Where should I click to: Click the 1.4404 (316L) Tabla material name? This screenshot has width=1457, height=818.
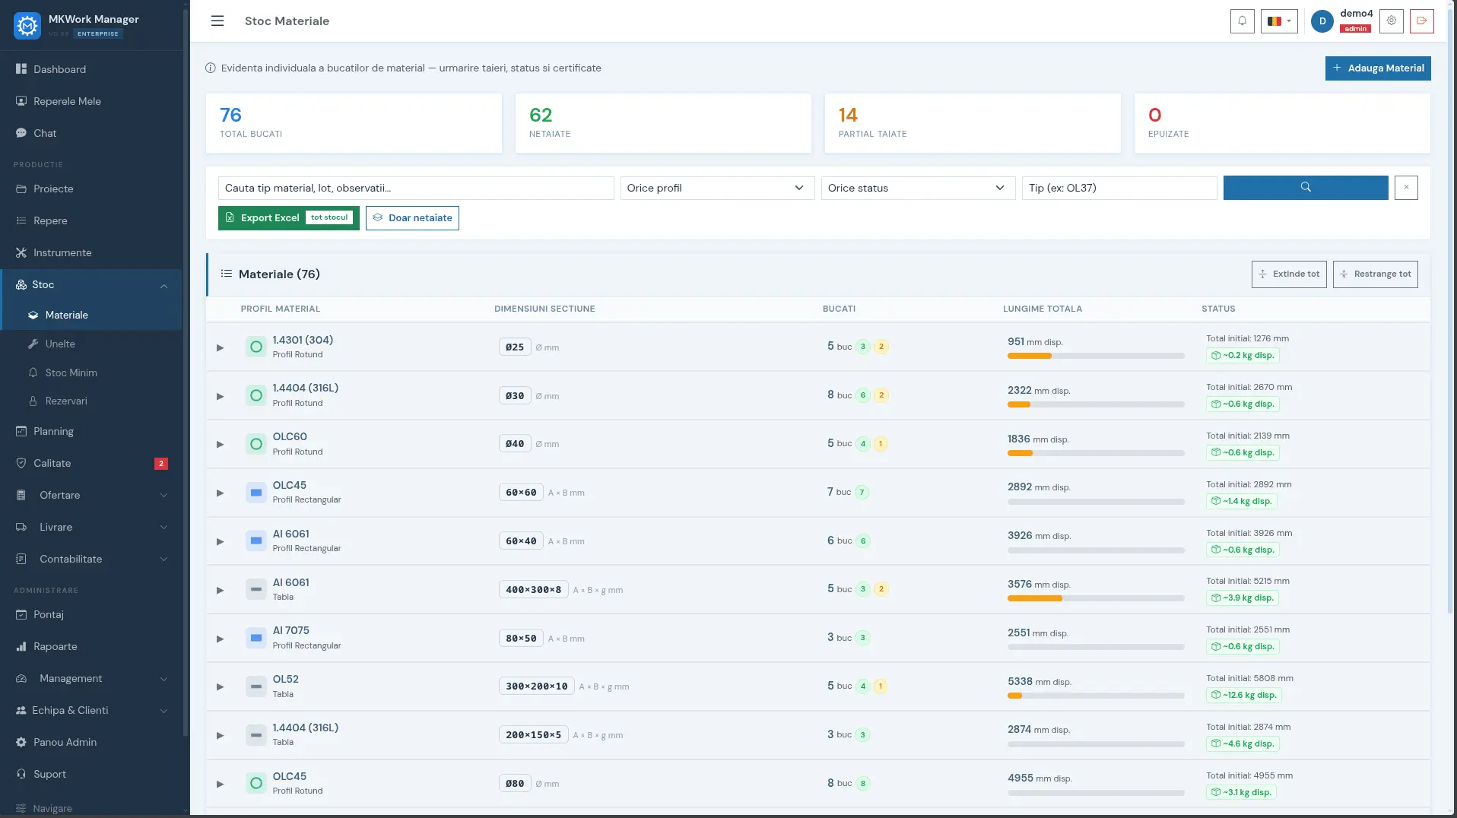click(x=305, y=728)
